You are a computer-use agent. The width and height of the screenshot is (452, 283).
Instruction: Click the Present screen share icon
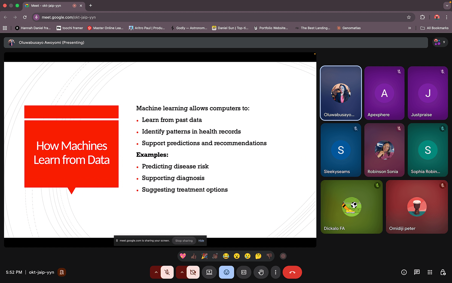coord(209,272)
